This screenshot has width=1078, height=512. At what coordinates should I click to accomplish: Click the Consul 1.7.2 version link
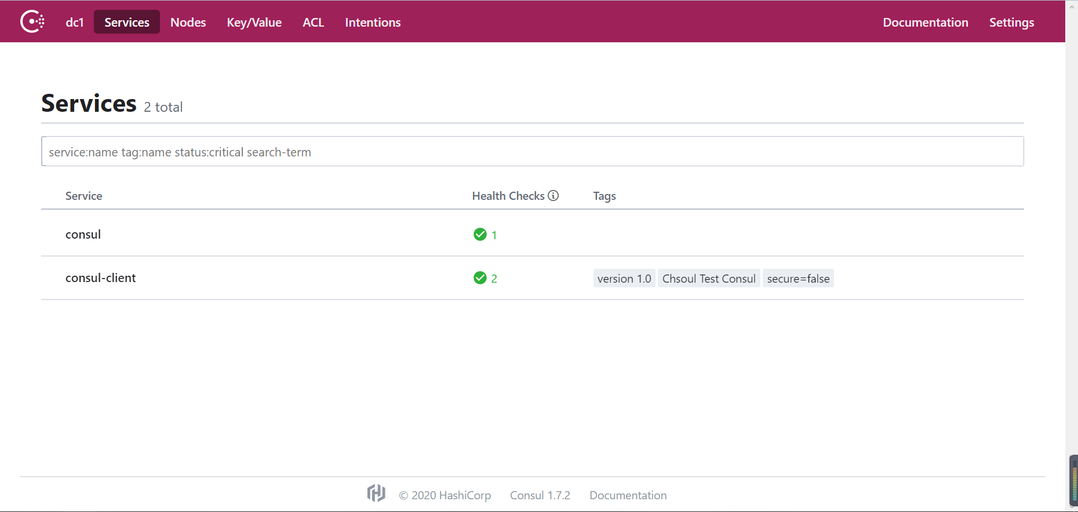(540, 495)
